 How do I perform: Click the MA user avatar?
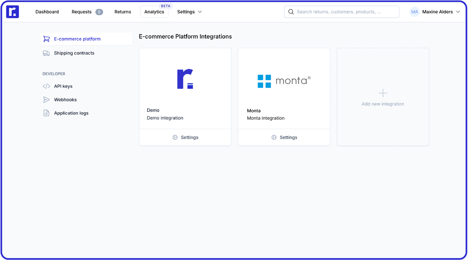(x=415, y=12)
